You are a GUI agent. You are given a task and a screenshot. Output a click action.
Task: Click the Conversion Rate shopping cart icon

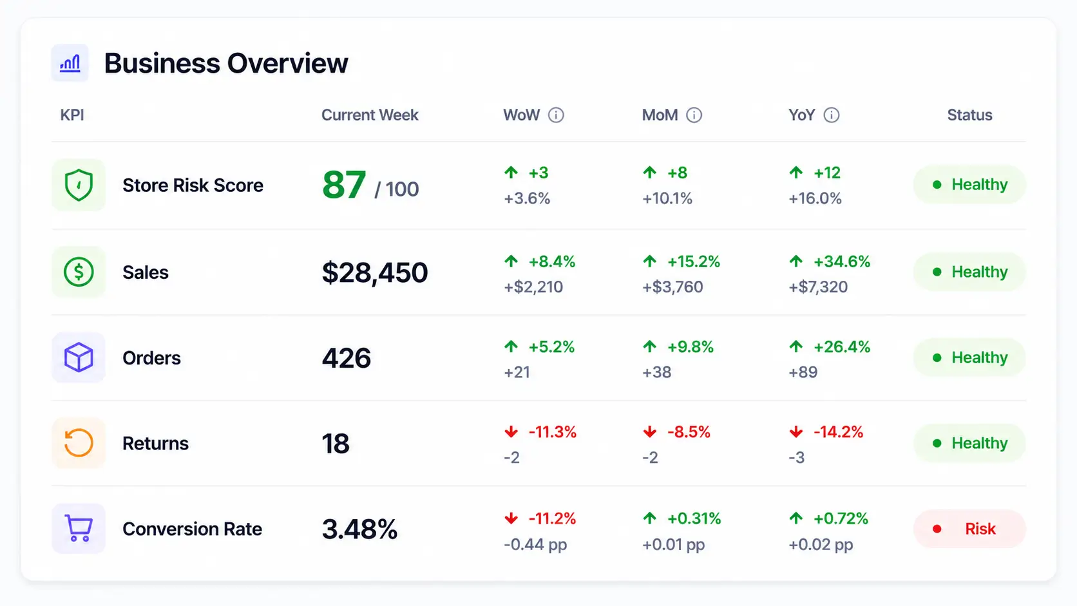(79, 529)
